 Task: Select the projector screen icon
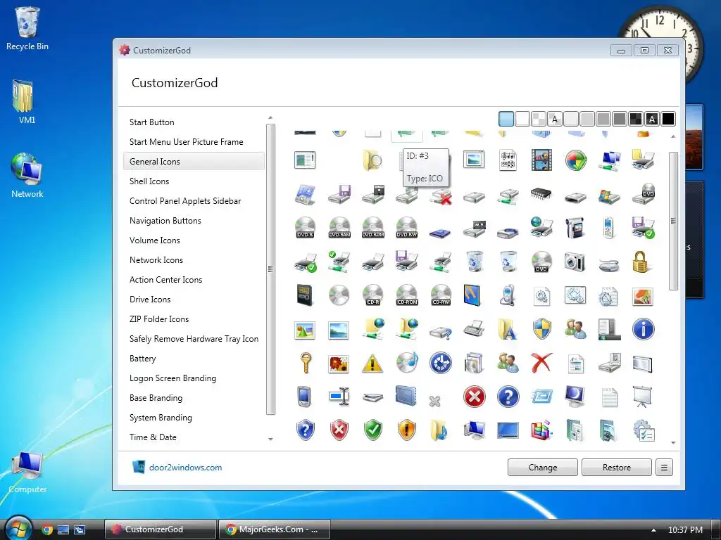pyautogui.click(x=642, y=397)
